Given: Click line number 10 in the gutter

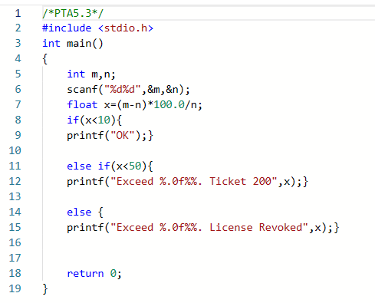Looking at the screenshot, I should tap(15, 150).
